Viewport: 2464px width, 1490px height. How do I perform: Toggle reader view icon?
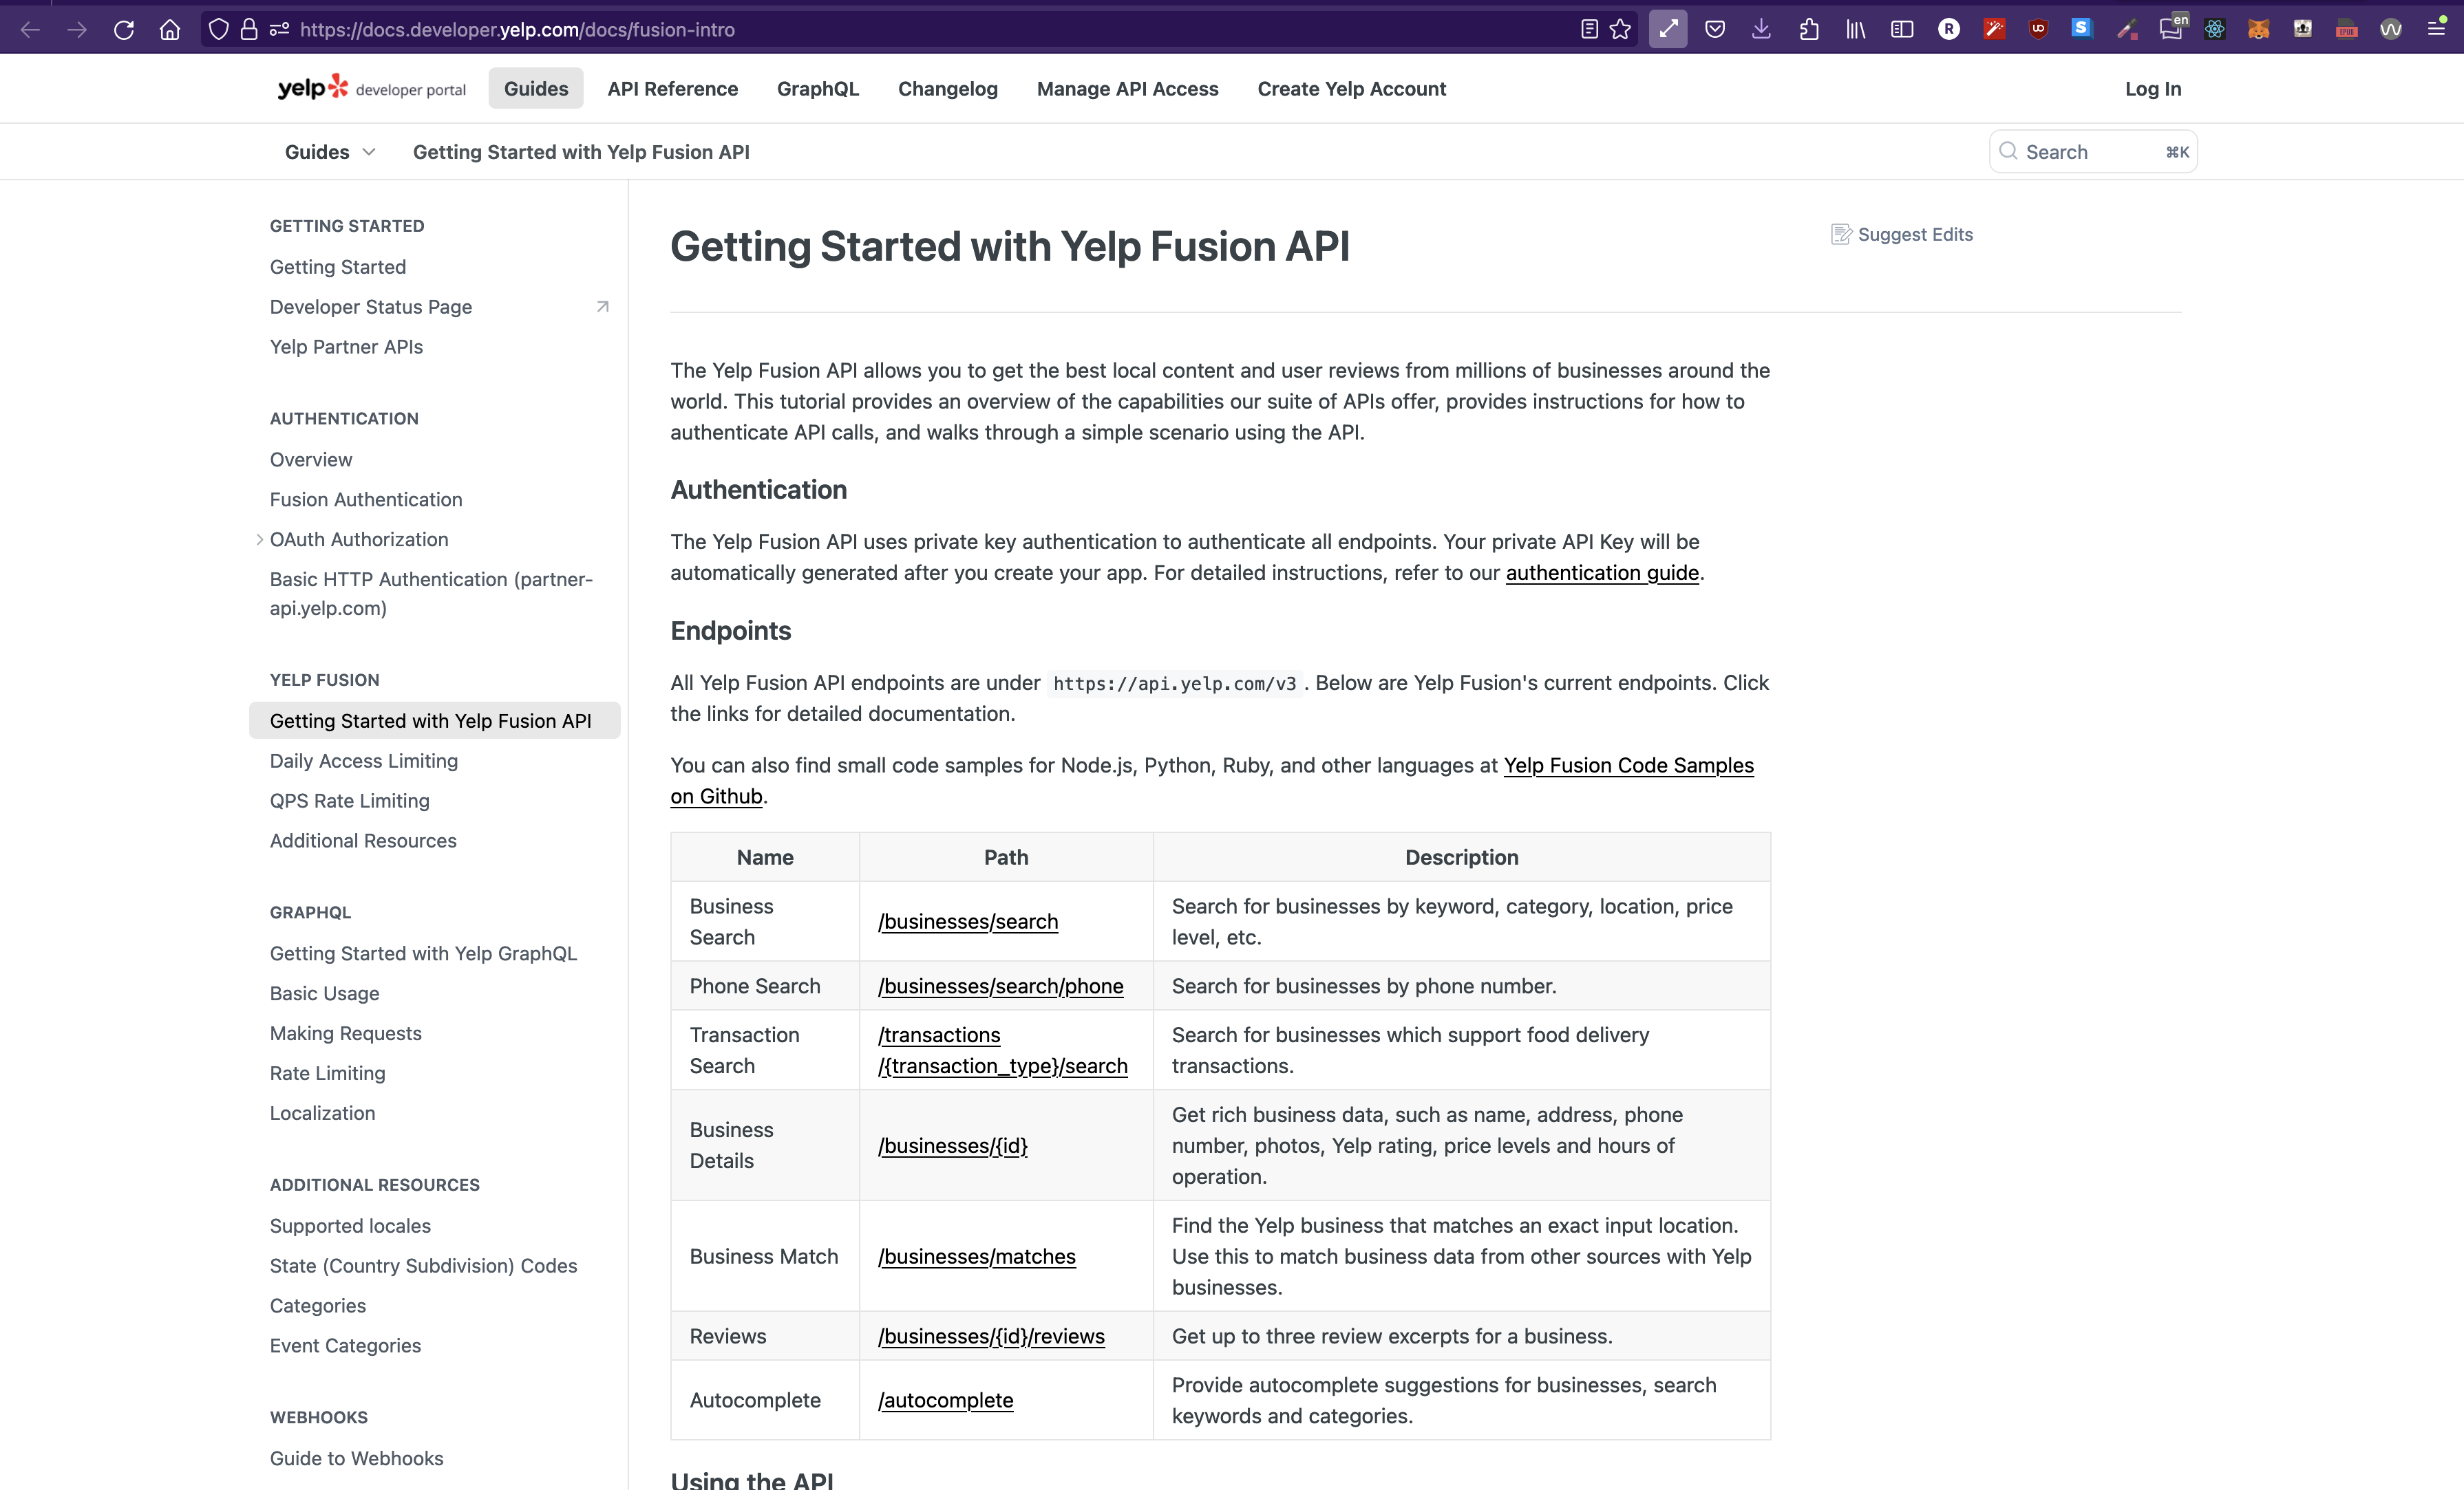[1589, 30]
